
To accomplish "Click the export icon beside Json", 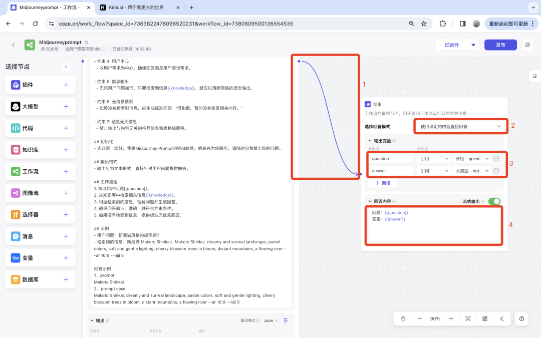I will point(286,320).
